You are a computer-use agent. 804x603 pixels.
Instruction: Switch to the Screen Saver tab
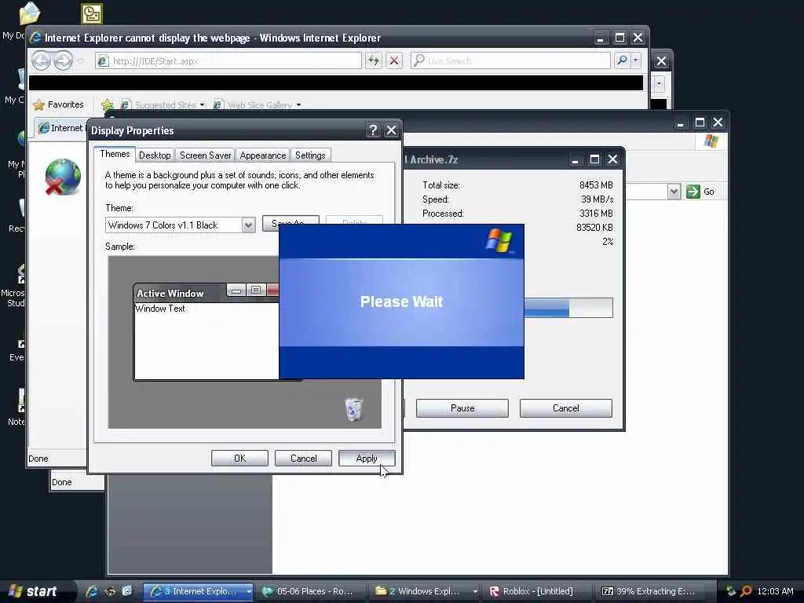pos(205,155)
